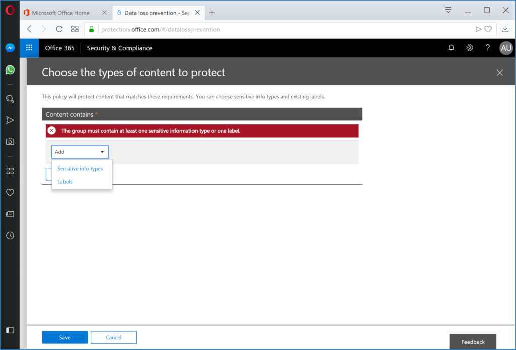Image resolution: width=516 pixels, height=350 pixels.
Task: Open the sidebar search tool
Action: [x=10, y=99]
